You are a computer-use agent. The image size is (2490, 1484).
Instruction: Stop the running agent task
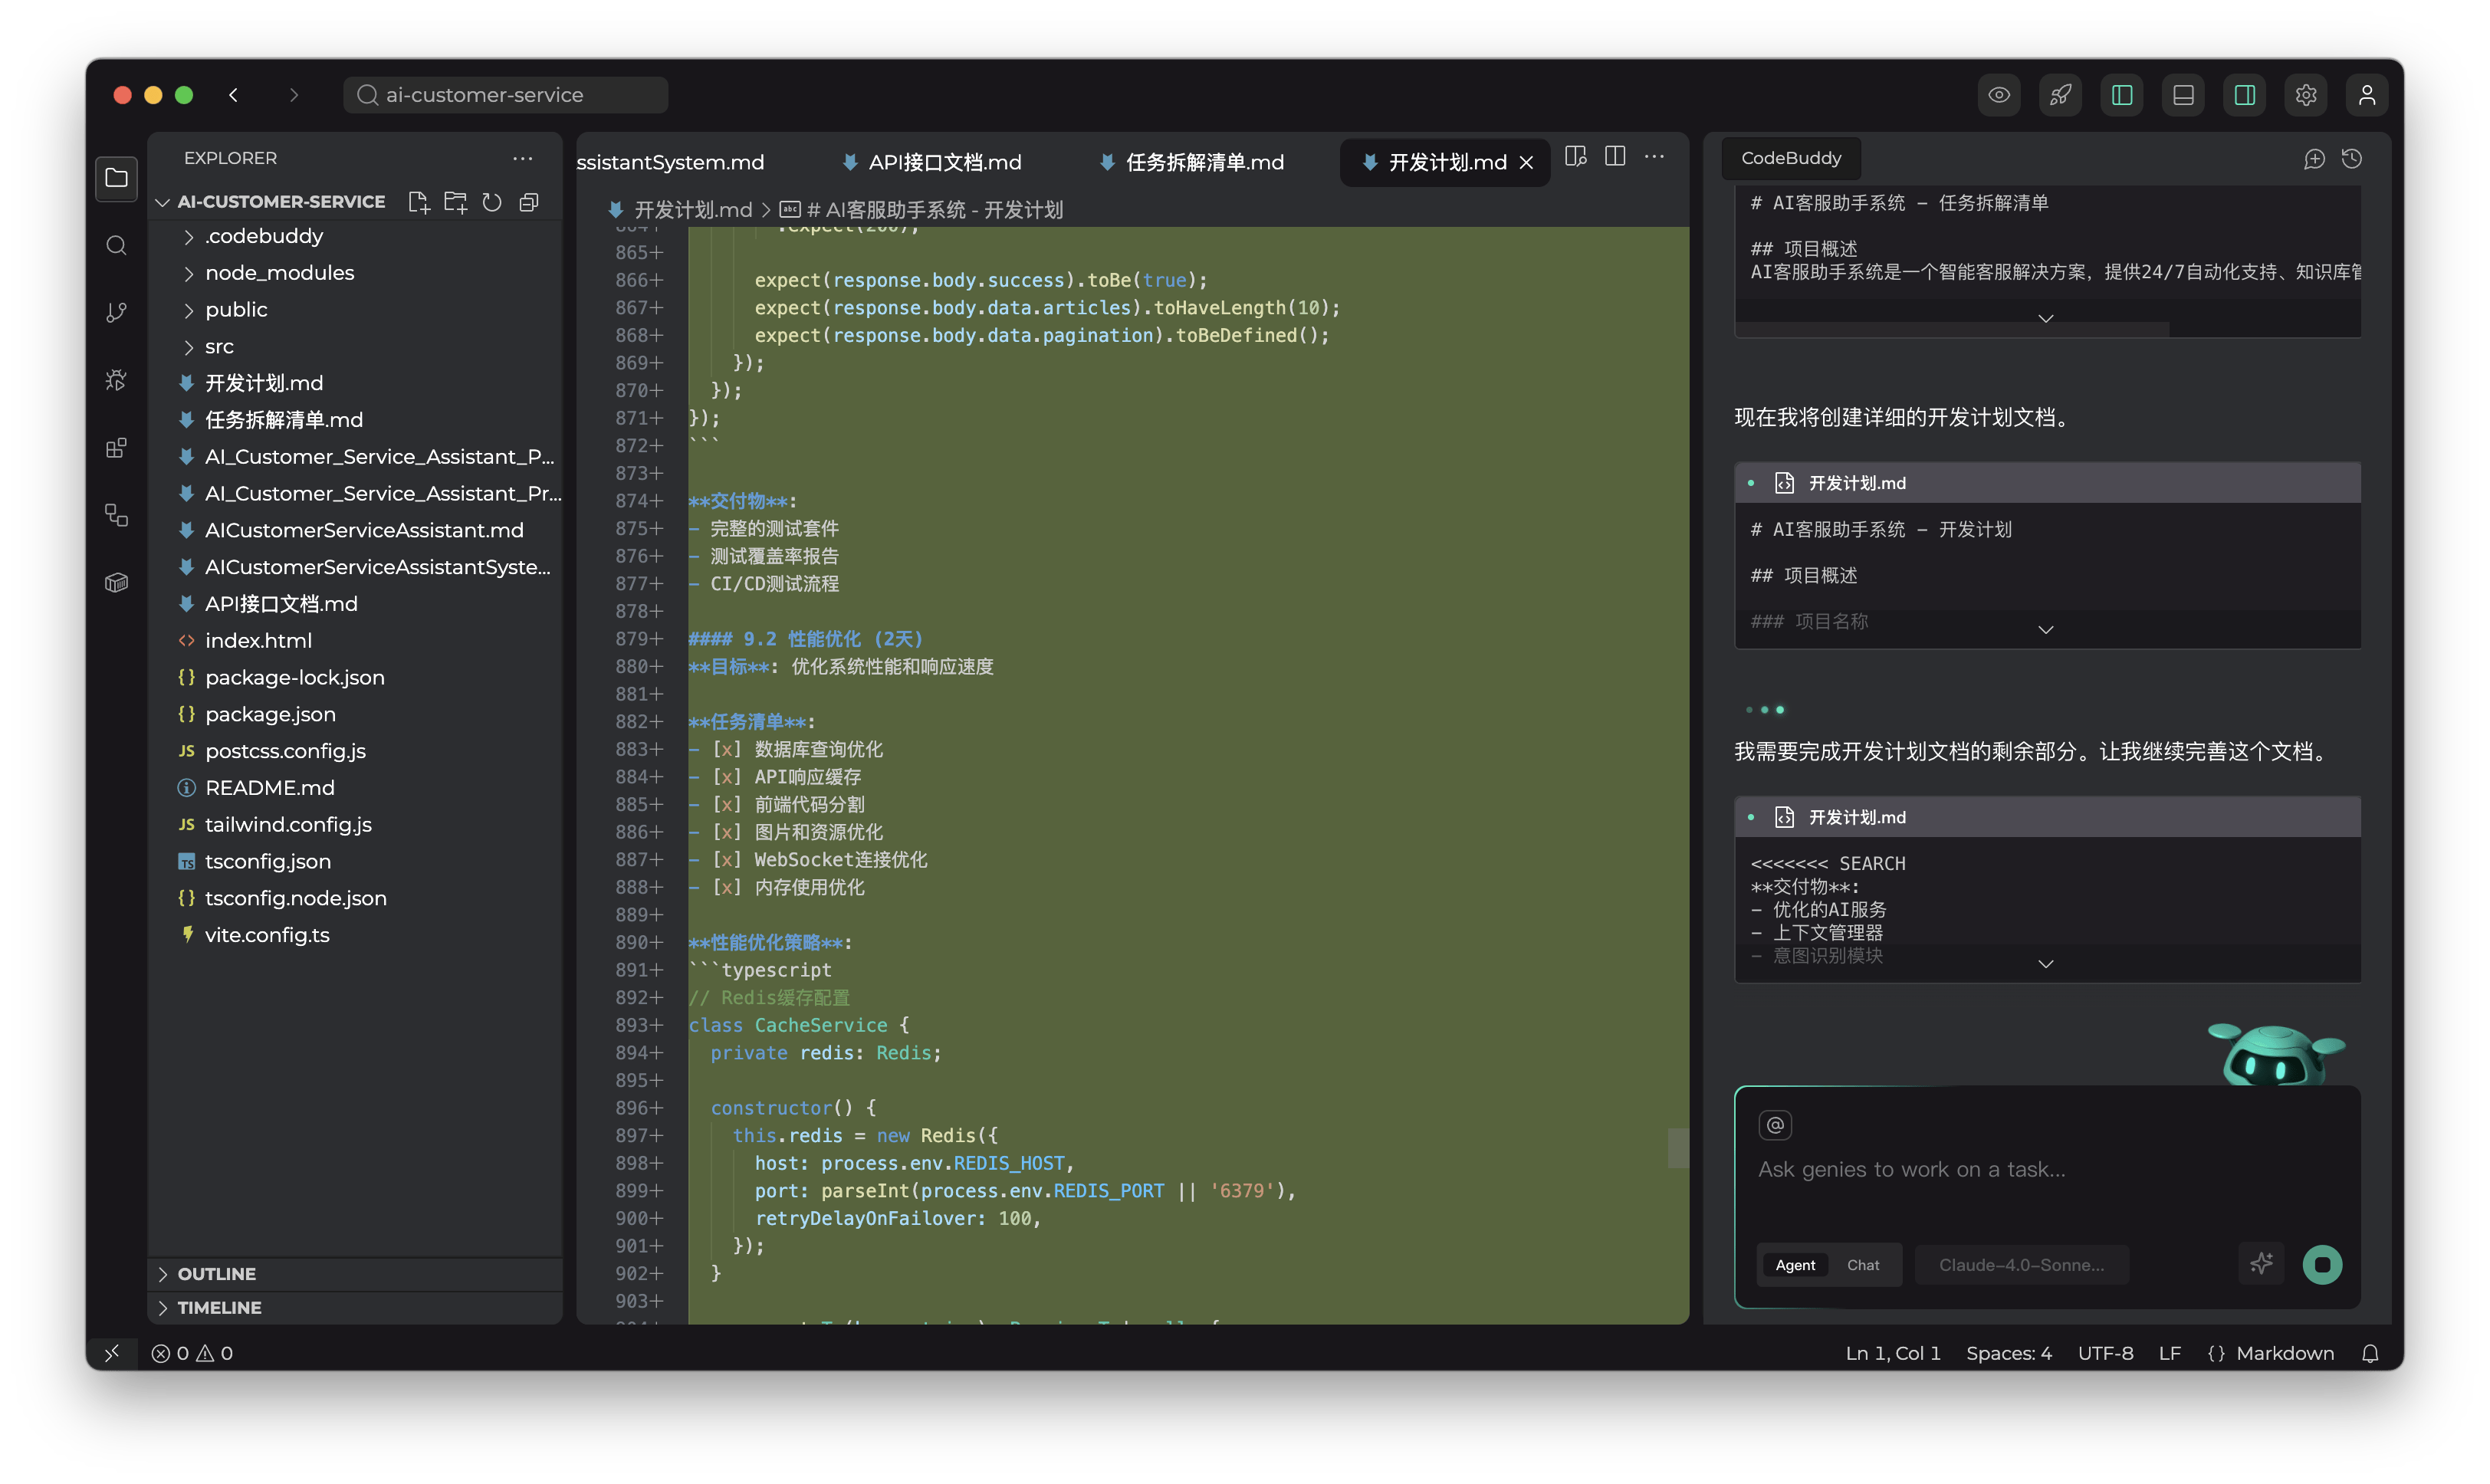[2322, 1264]
